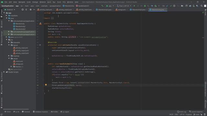This screenshot has height=116, width=207.
Task: Open the Resource Manager side panel
Action: click(2, 38)
